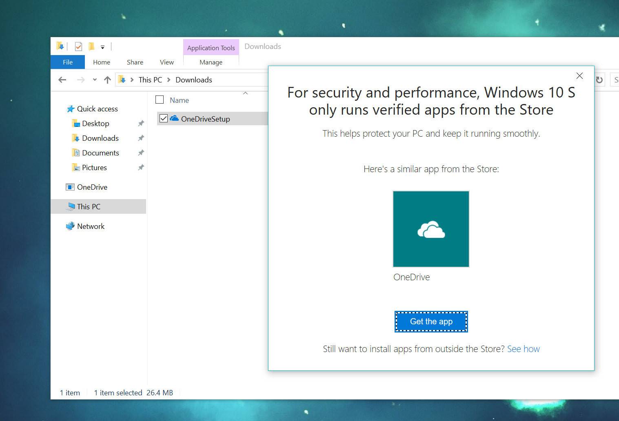Open Desktop under Quick access
The image size is (619, 421).
(x=95, y=124)
